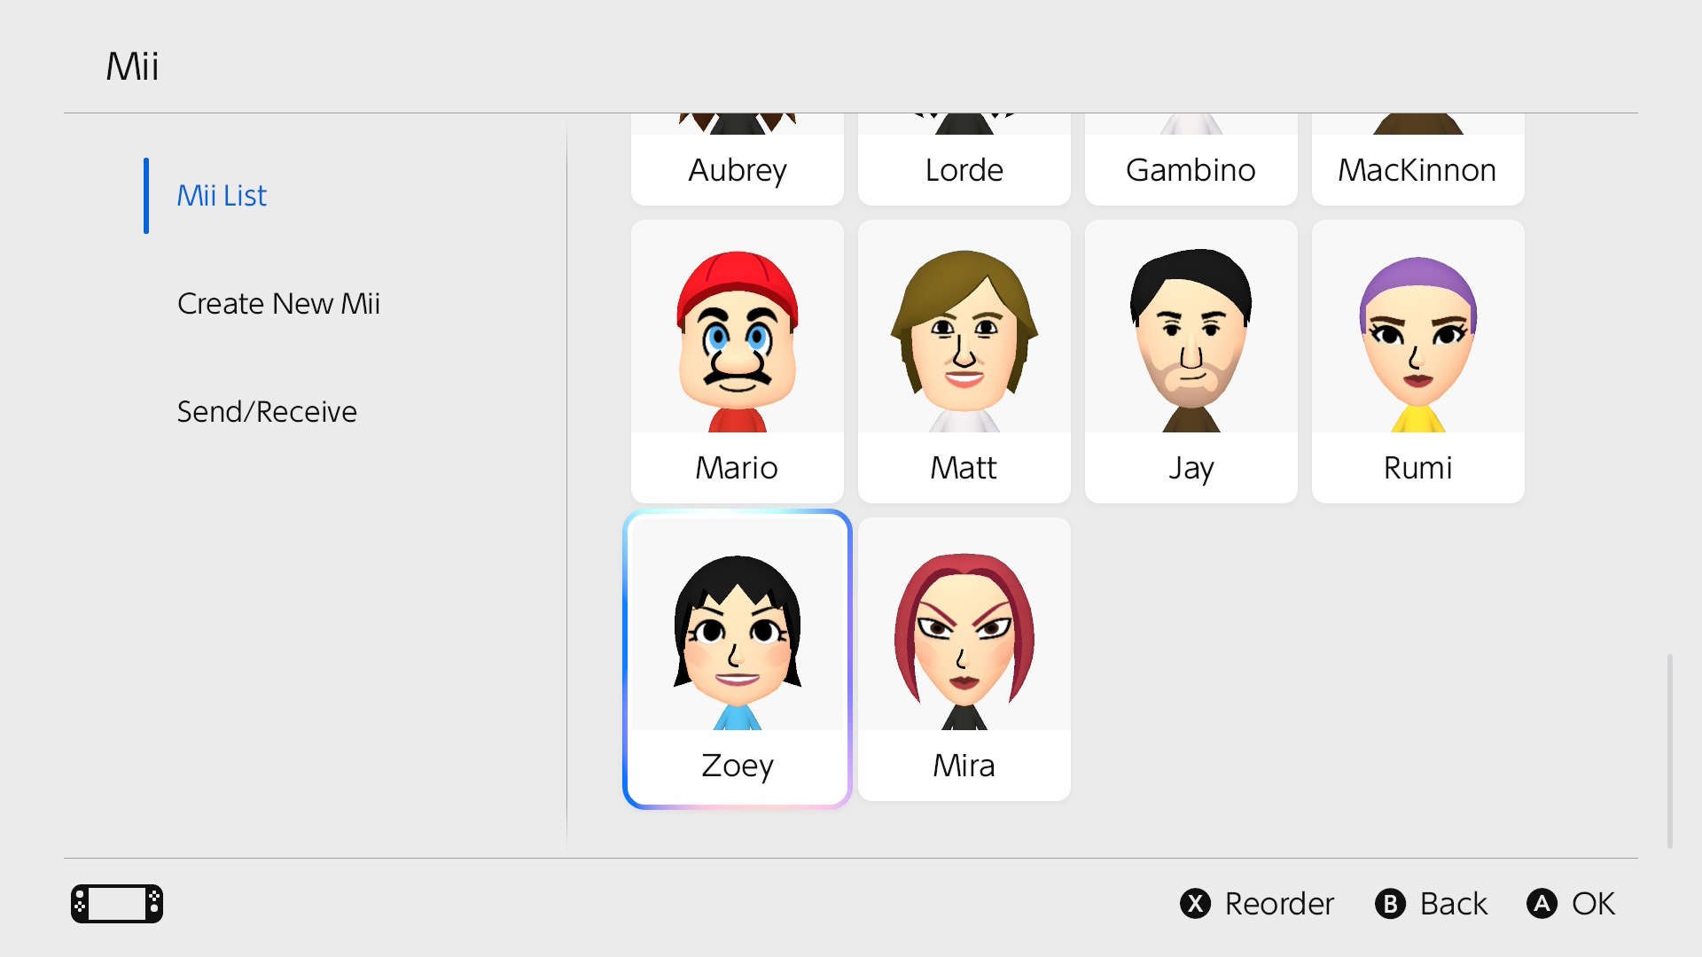Screen dimensions: 1702x957
Task: Click the Mii list scrollbar
Action: 1670,751
